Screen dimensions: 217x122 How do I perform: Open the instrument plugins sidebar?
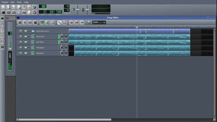(x=2, y=19)
